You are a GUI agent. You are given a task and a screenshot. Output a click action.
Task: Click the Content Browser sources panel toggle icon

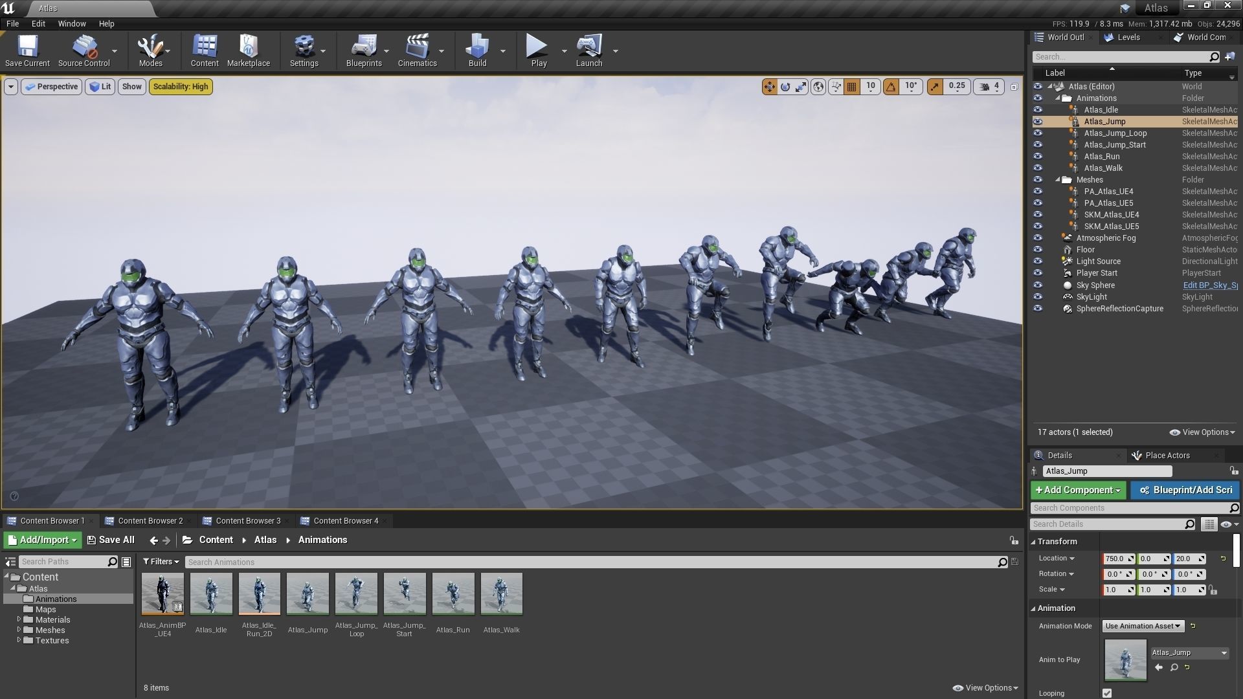tap(10, 562)
